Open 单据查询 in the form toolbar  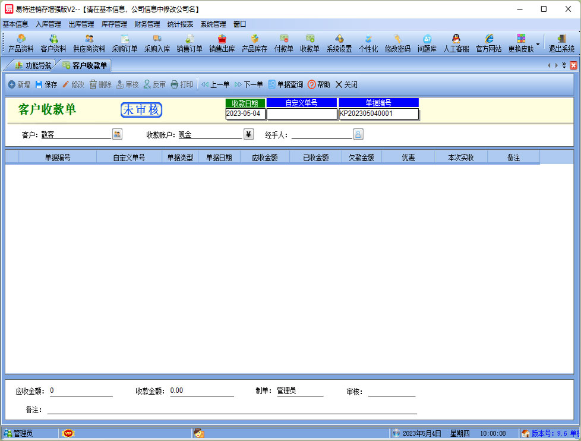(x=285, y=85)
